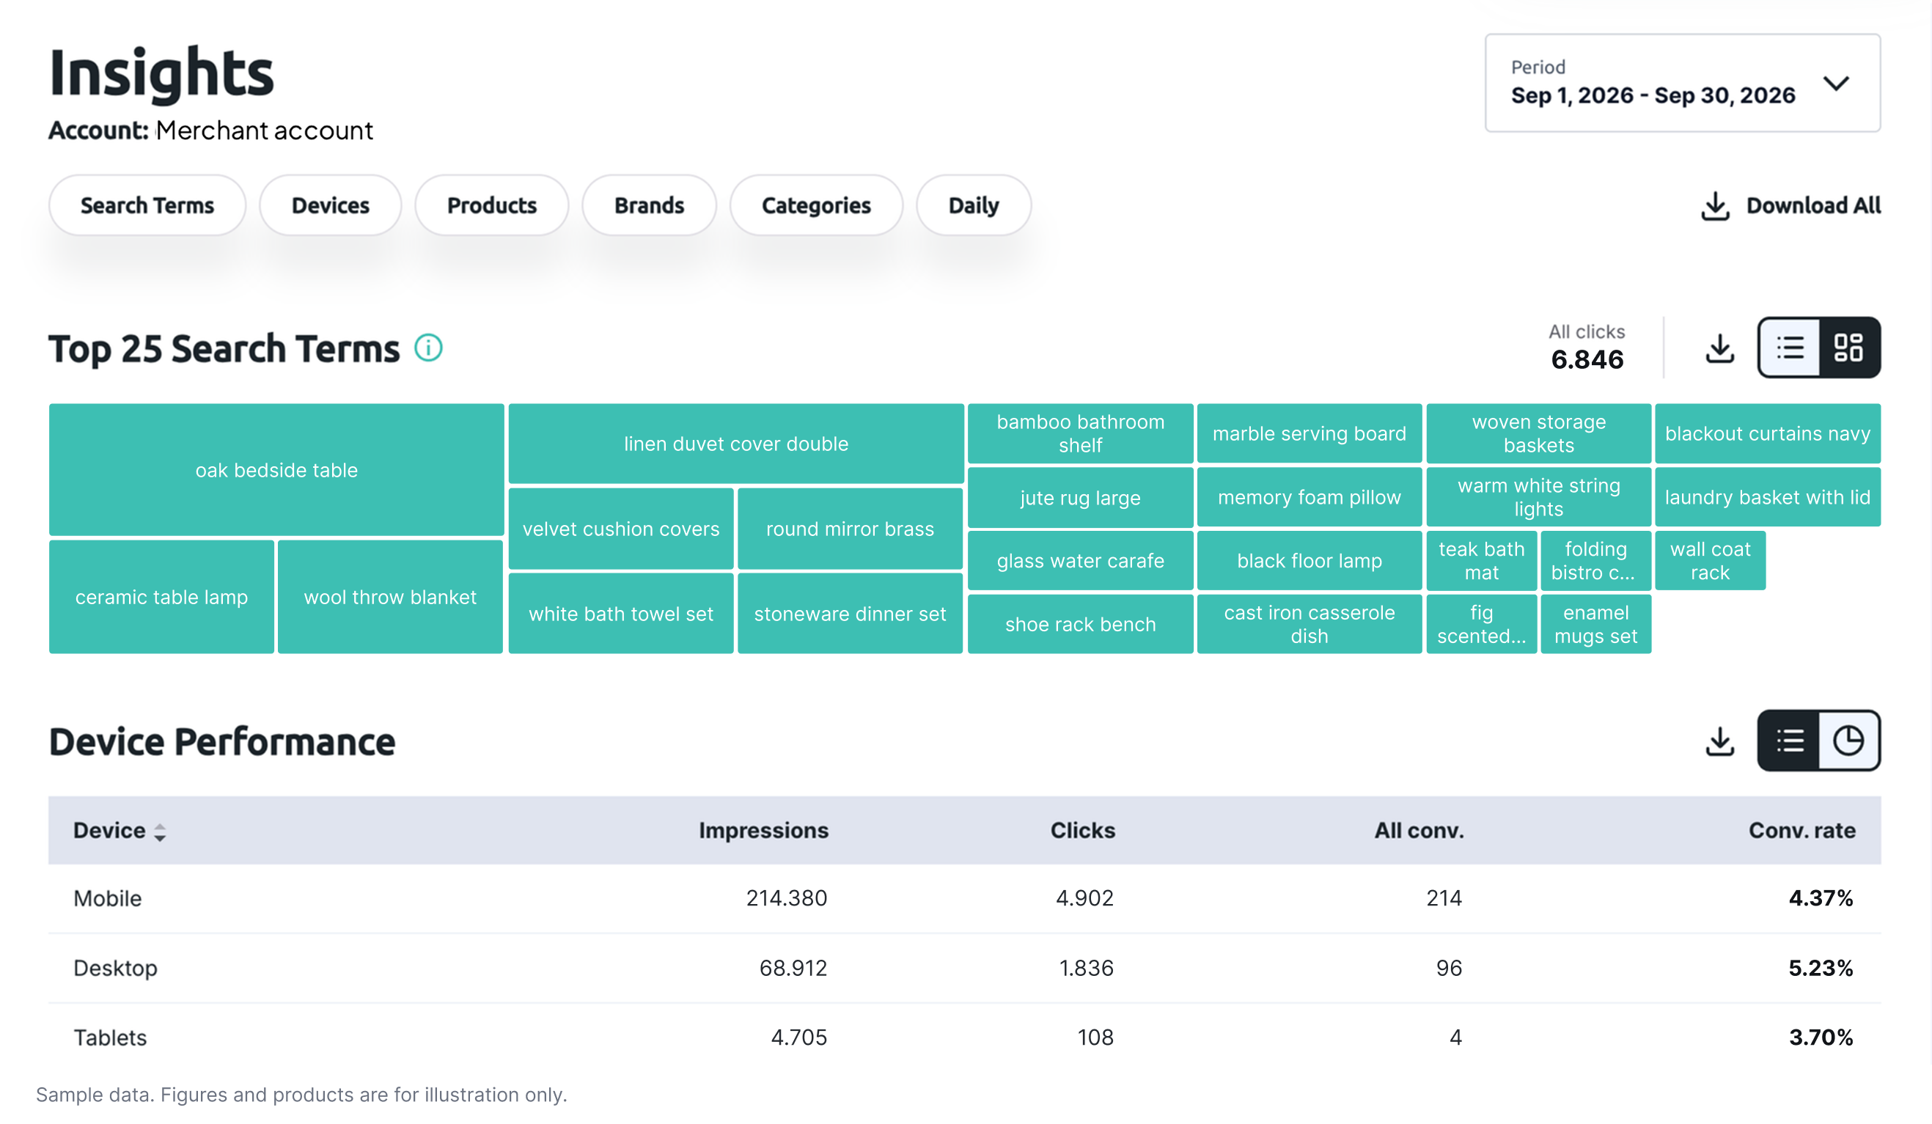Select the wall coat rack tile
The height and width of the screenshot is (1124, 1932).
point(1711,561)
